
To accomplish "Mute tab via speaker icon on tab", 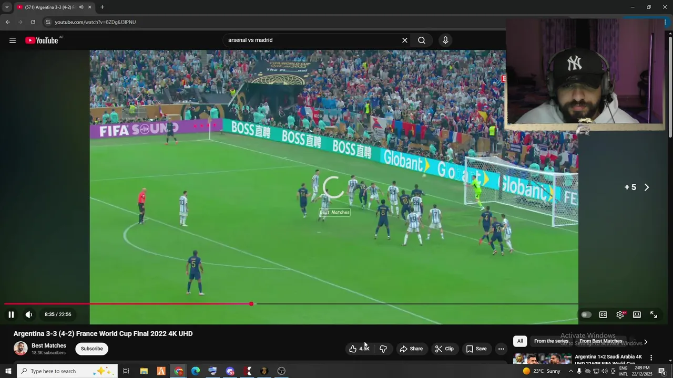I will point(81,7).
